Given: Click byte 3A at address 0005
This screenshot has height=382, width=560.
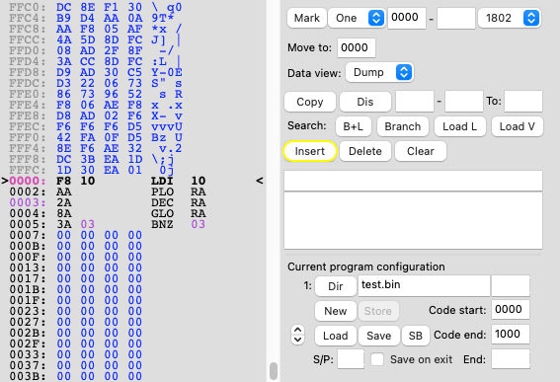Looking at the screenshot, I should [x=63, y=224].
